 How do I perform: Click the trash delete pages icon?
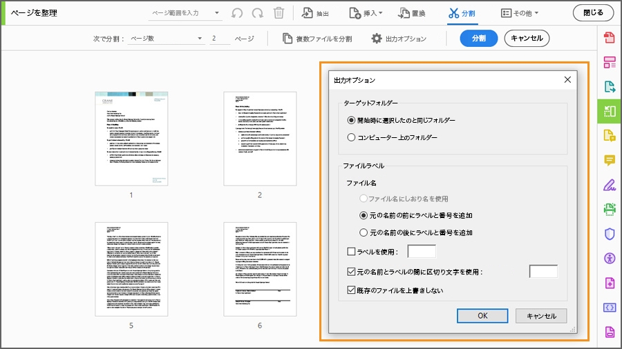pyautogui.click(x=279, y=13)
